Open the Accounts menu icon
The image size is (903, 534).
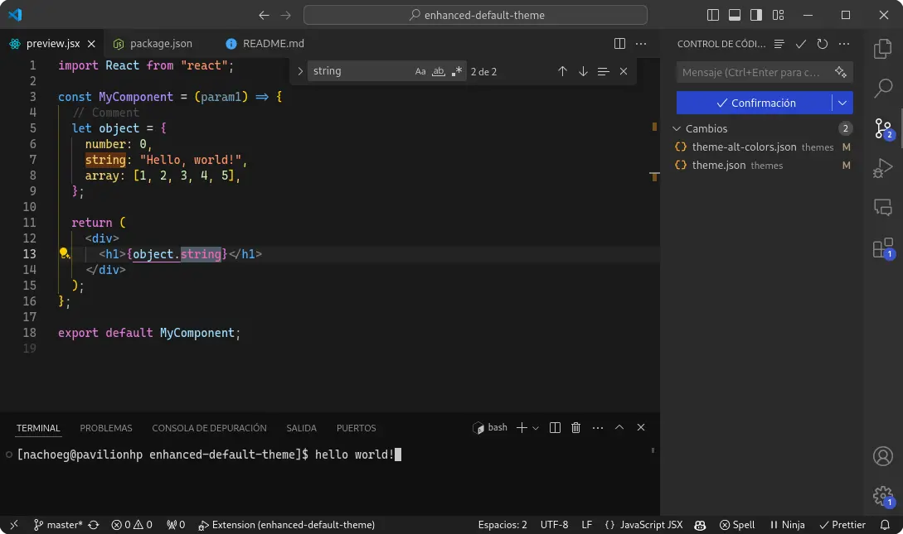click(x=882, y=456)
